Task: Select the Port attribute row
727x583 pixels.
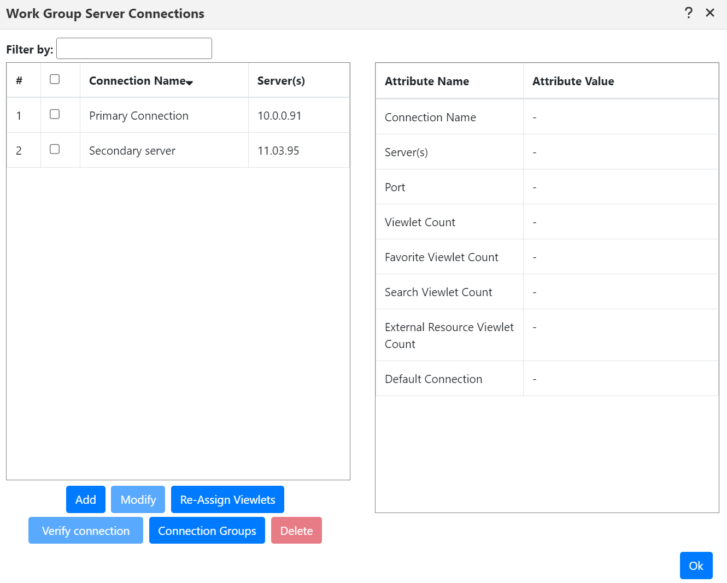Action: click(547, 187)
